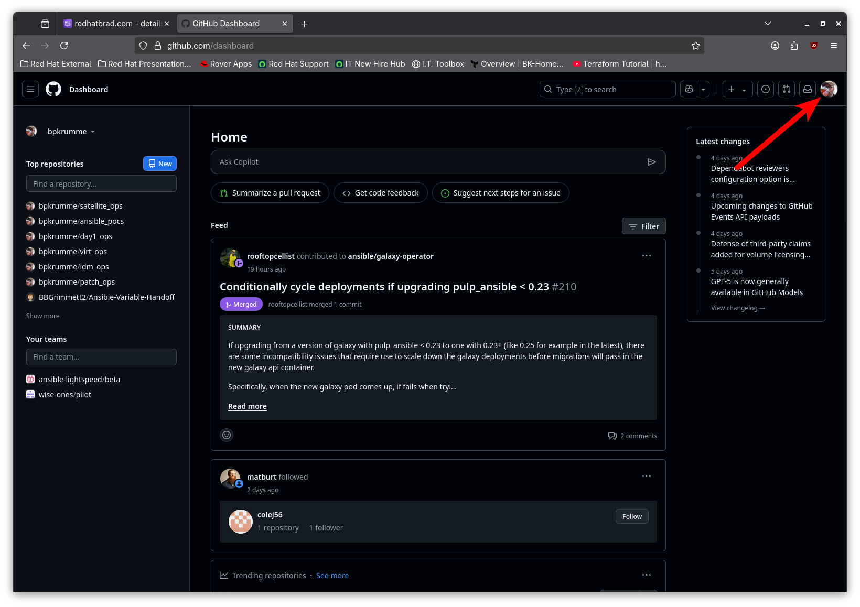Open Upcoming changes to GitHub Events API entry
Screen dimensions: 860x607
(762, 212)
